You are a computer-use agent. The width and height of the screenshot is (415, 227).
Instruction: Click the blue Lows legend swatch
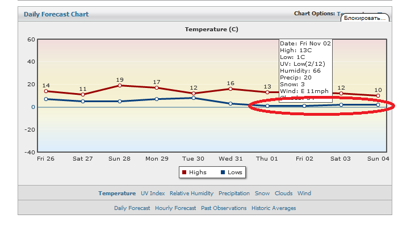[x=223, y=172]
